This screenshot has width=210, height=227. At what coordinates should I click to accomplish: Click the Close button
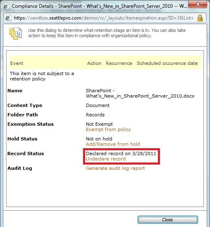coord(168,220)
